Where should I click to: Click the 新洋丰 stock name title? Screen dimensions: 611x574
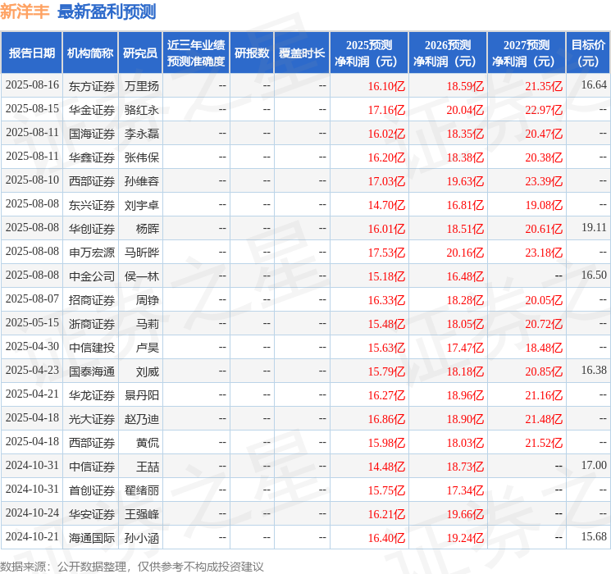click(x=25, y=11)
